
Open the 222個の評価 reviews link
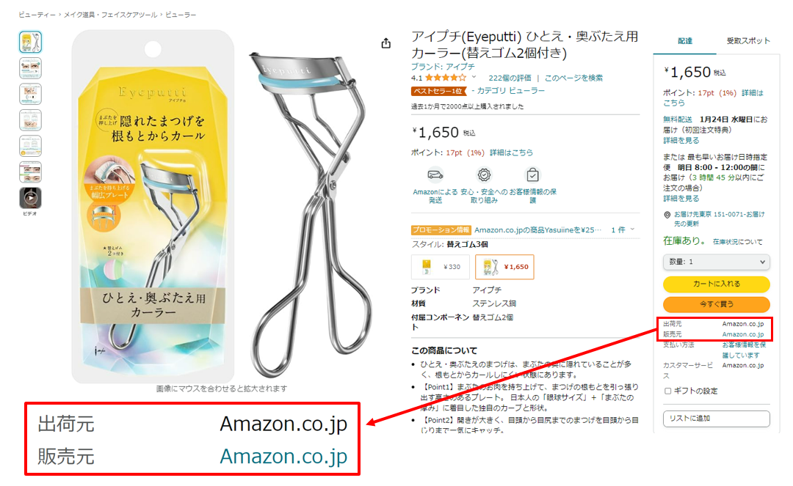pyautogui.click(x=510, y=78)
